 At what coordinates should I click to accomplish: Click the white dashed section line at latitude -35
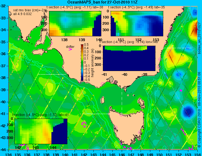point(177,48)
